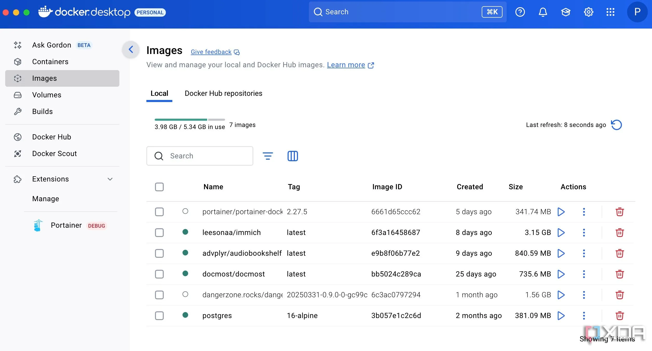This screenshot has width=652, height=351.
Task: Click the Learn more link
Action: point(350,65)
